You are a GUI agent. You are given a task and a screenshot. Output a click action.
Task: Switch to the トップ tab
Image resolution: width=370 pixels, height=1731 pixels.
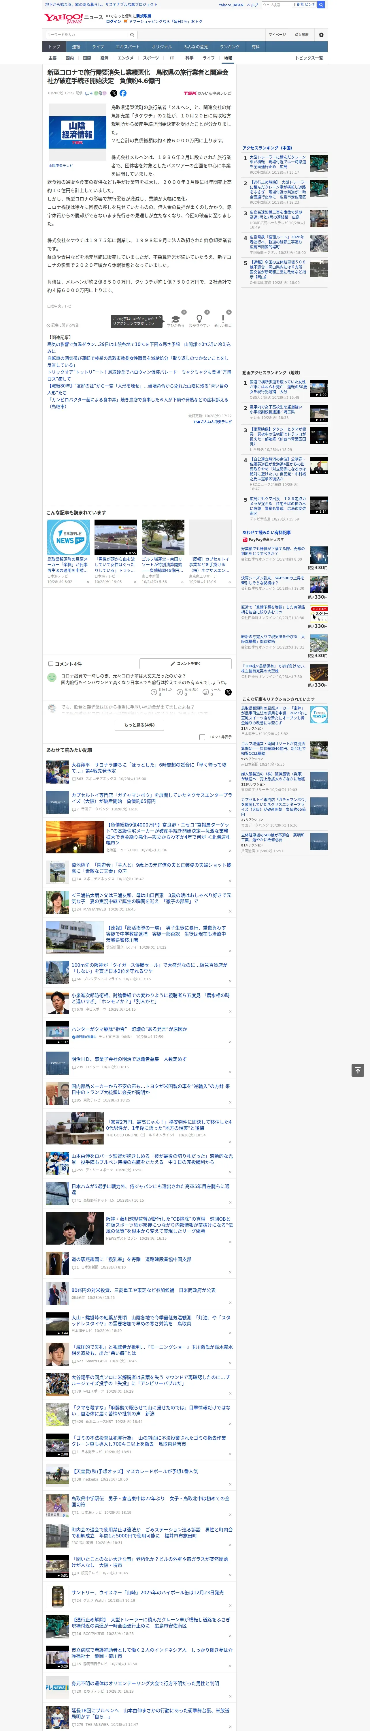click(54, 47)
